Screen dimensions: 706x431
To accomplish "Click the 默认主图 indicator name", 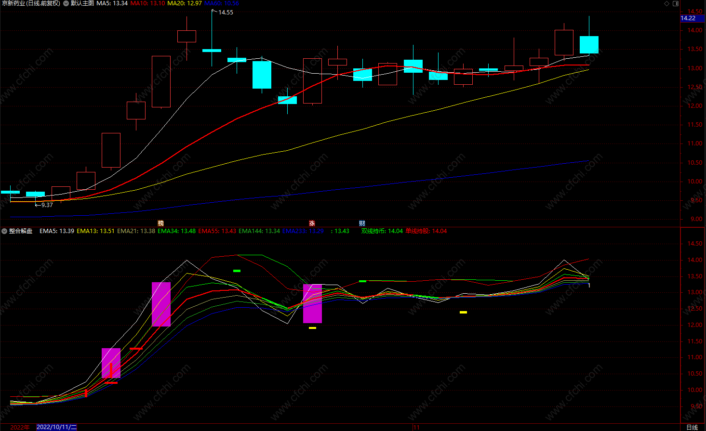I will pos(82,3).
